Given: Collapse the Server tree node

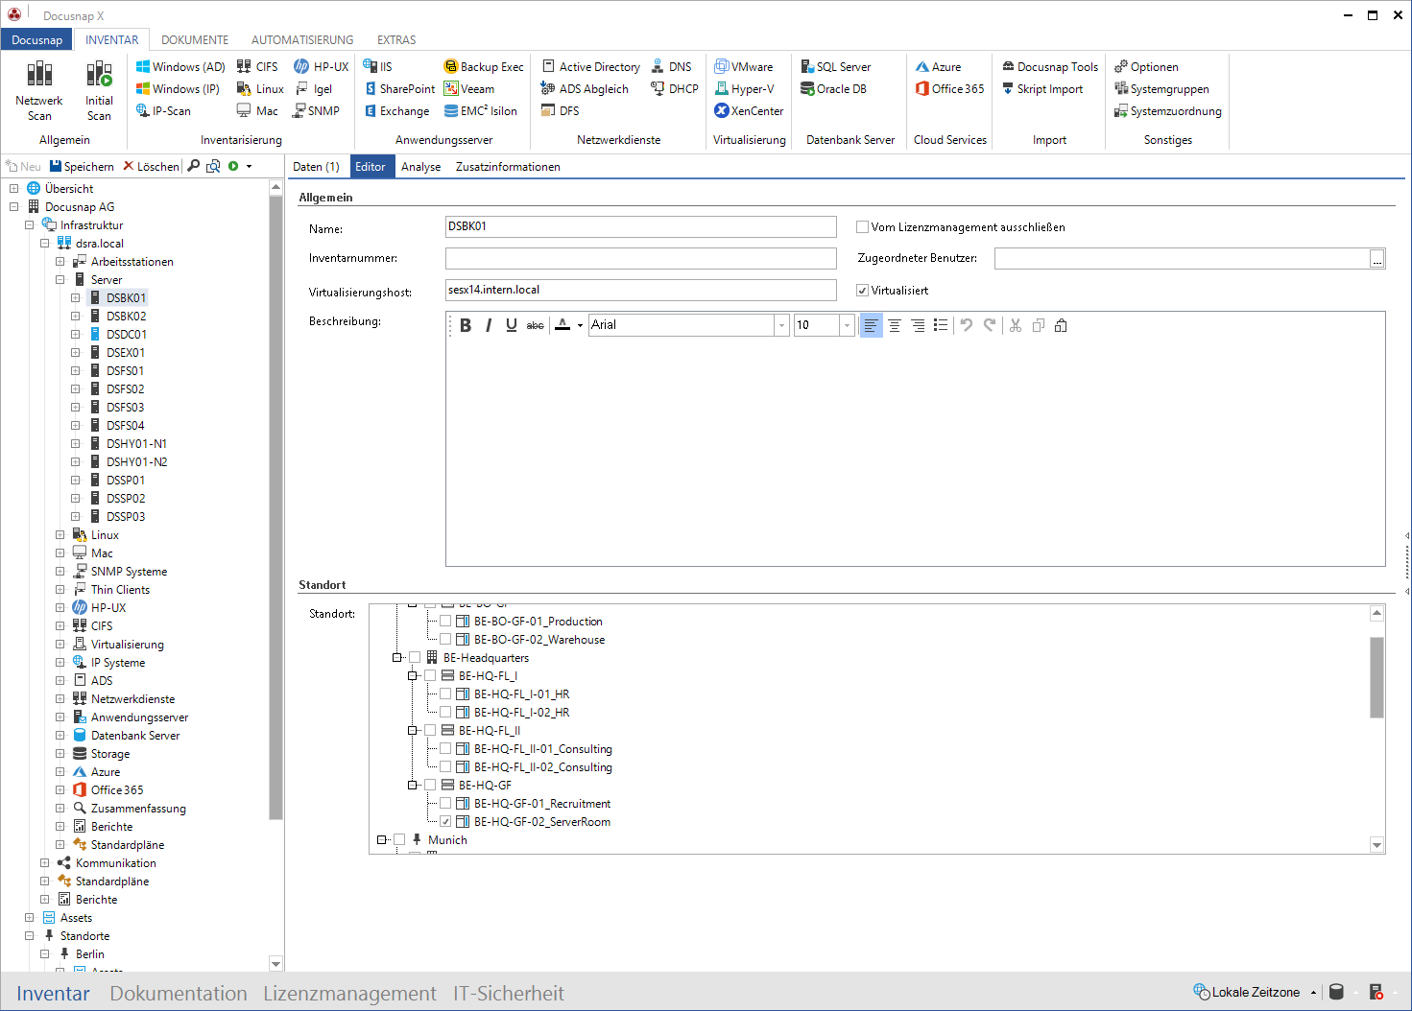Looking at the screenshot, I should point(60,280).
